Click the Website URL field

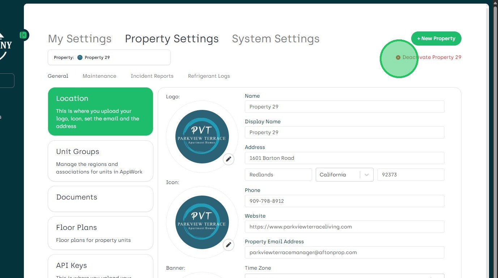point(345,227)
